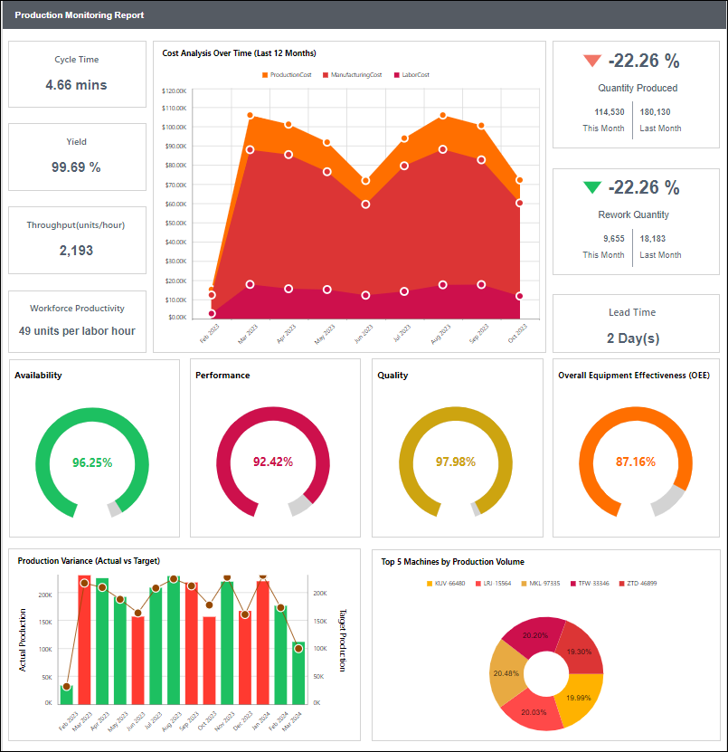Click the Cycle Time value 4.66 mins
The image size is (728, 752).
(x=76, y=85)
